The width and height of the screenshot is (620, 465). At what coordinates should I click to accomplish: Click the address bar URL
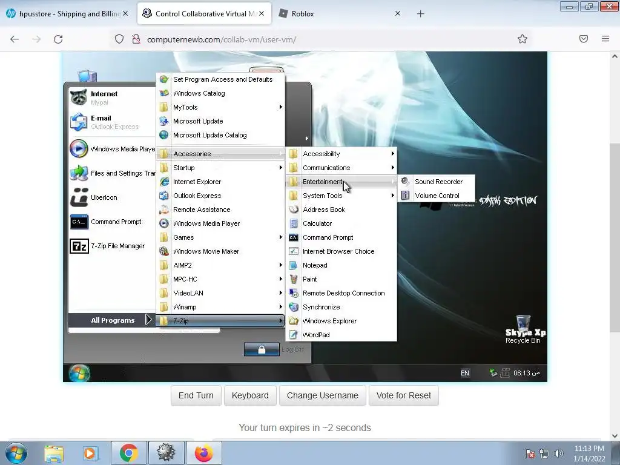[x=222, y=39]
